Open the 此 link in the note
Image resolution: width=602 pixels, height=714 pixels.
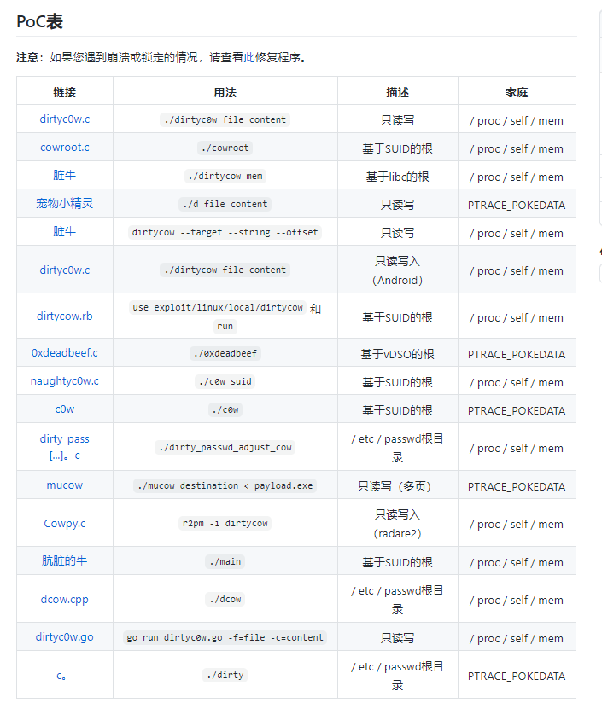[x=248, y=57]
